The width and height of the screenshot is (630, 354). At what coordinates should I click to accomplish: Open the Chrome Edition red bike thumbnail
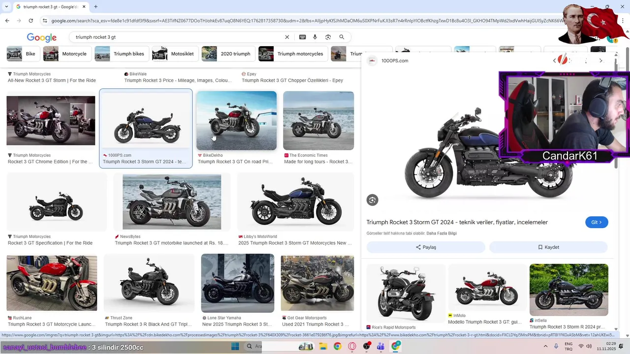click(51, 120)
